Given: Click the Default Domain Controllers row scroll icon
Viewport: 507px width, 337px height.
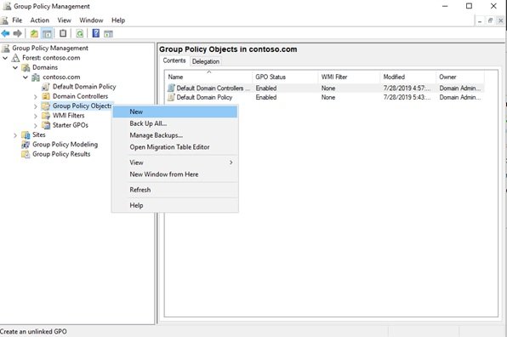Looking at the screenshot, I should point(171,88).
